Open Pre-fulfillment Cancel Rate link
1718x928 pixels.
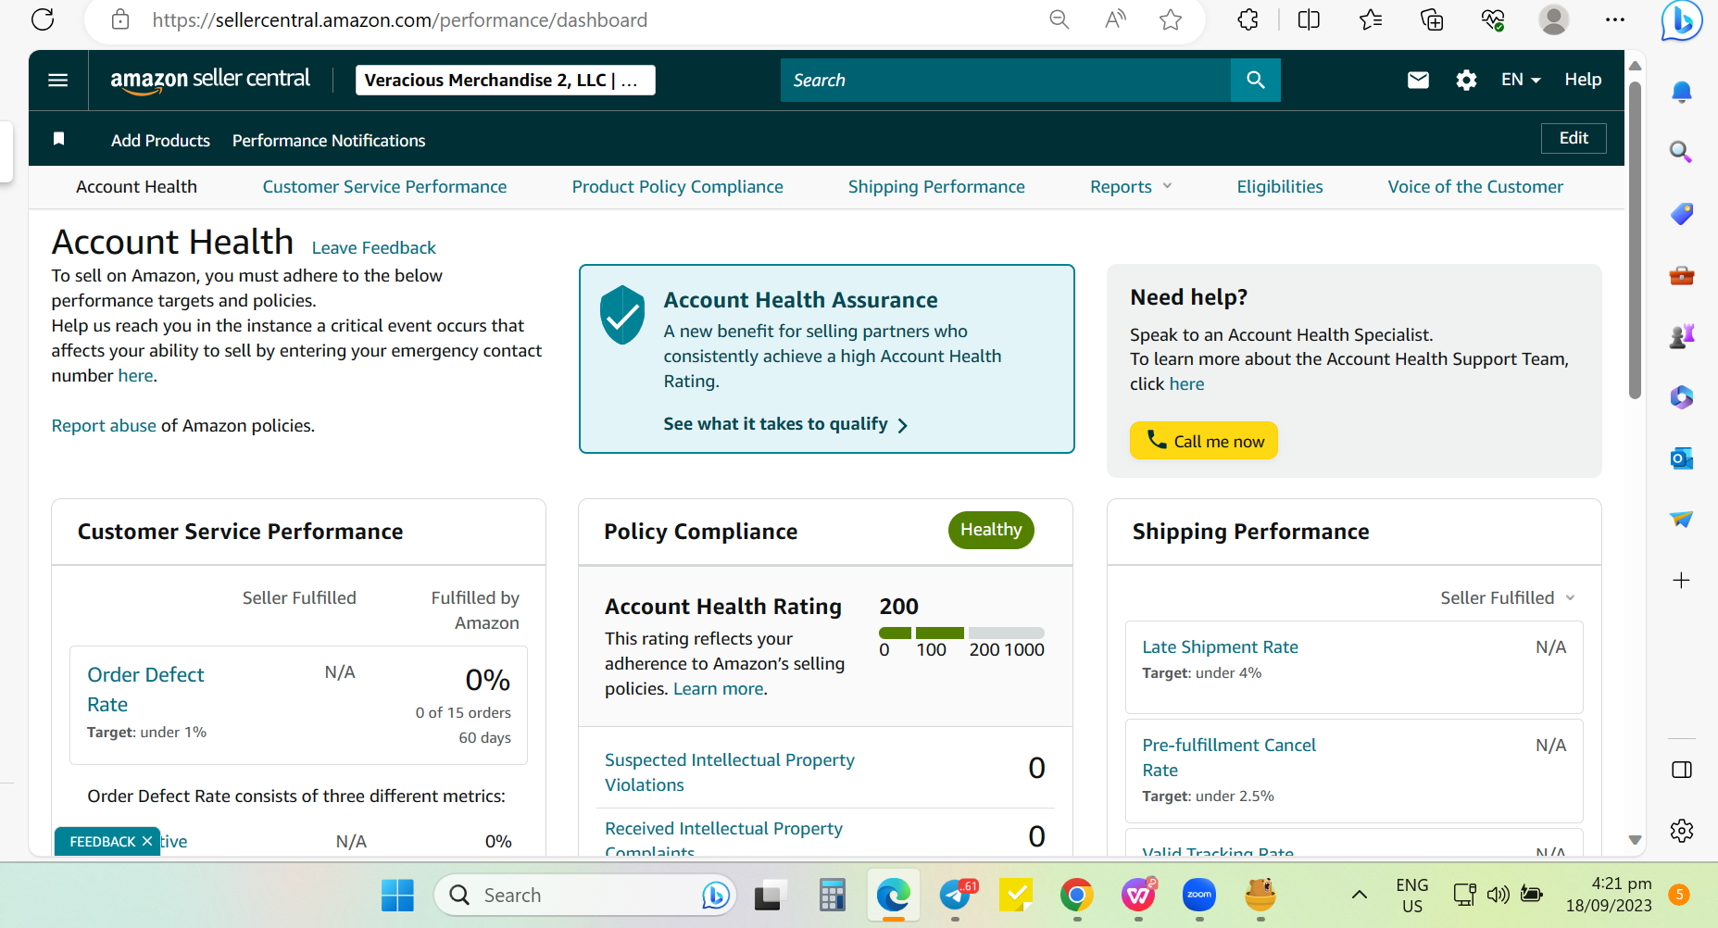1229,758
